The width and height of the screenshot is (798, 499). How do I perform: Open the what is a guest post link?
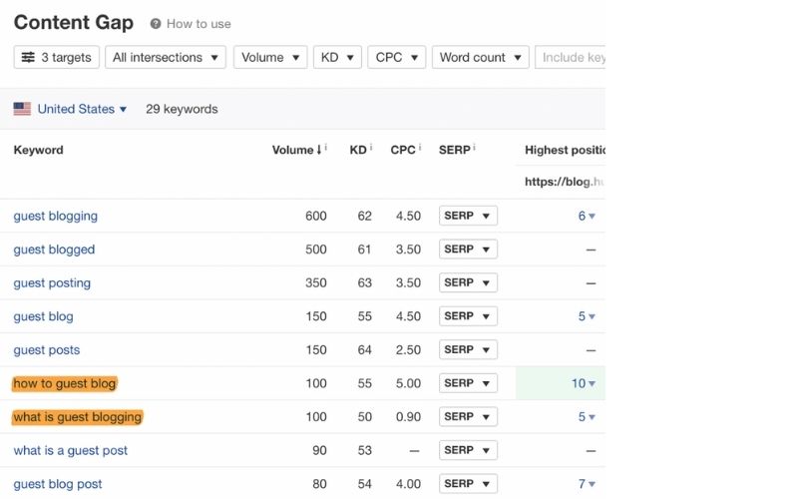tap(70, 451)
